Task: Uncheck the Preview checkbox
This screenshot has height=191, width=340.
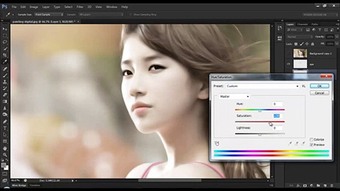Action: coord(311,145)
